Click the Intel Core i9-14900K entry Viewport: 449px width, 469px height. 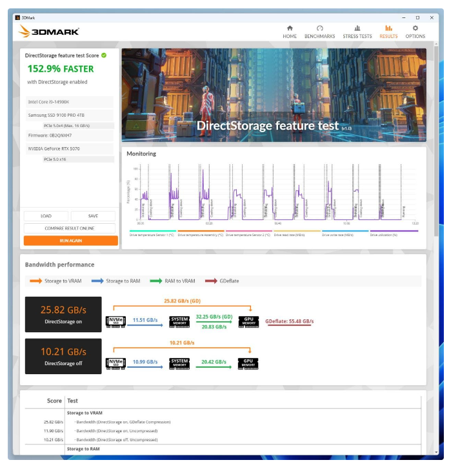(70, 102)
